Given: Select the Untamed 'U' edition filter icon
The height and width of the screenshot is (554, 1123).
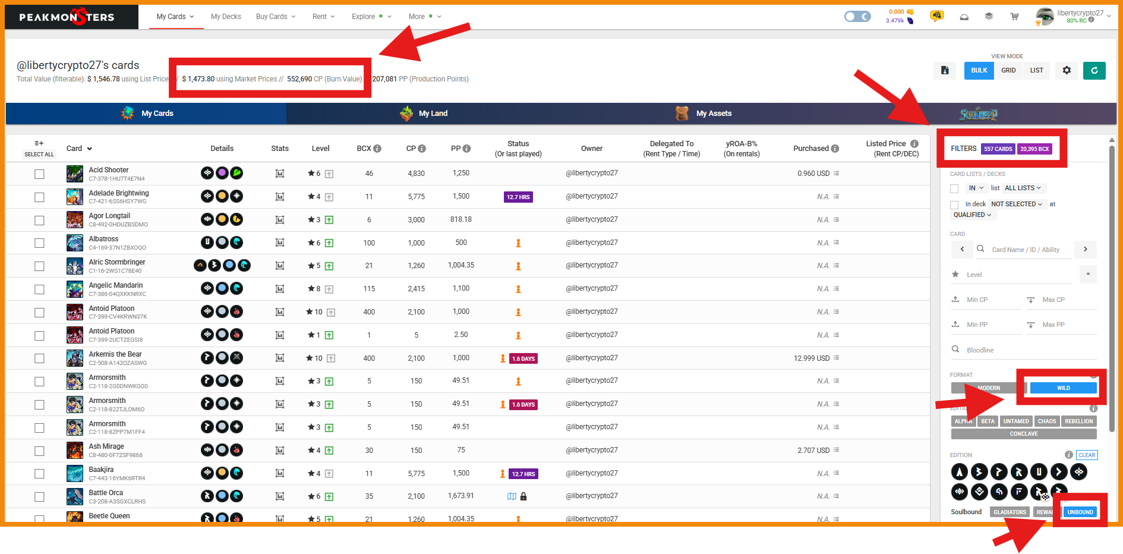Looking at the screenshot, I should (x=1039, y=472).
